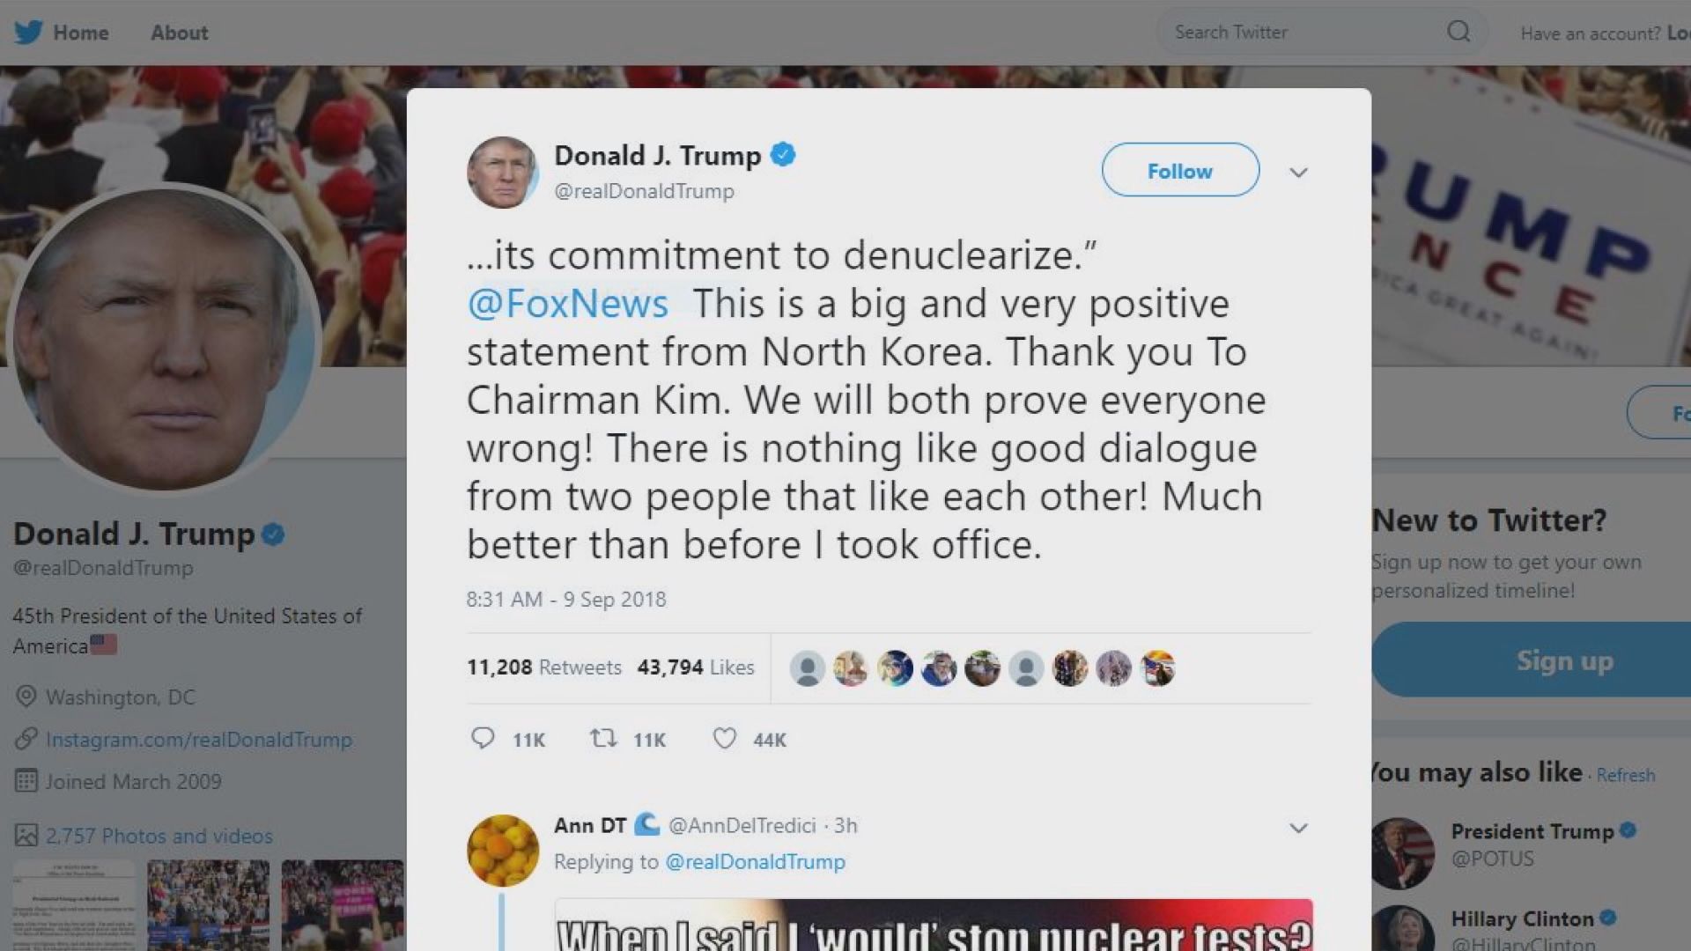The image size is (1691, 951).
Task: Refresh the You may also like list
Action: 1626,775
